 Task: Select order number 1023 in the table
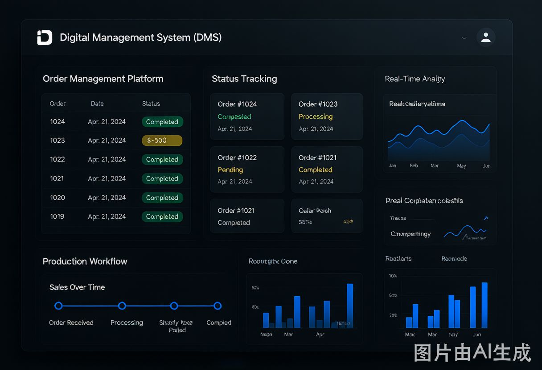(x=57, y=141)
